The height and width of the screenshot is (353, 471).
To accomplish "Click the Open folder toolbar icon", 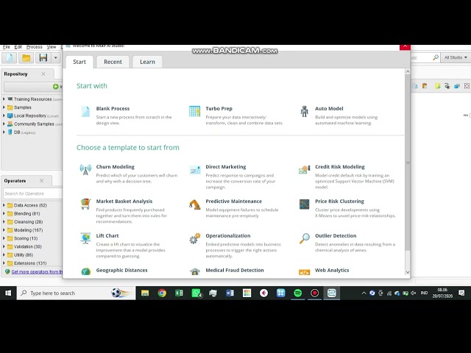I will (x=26, y=57).
